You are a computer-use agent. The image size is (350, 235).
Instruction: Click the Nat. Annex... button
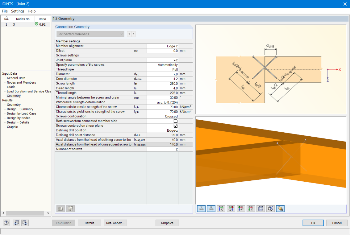point(115,223)
